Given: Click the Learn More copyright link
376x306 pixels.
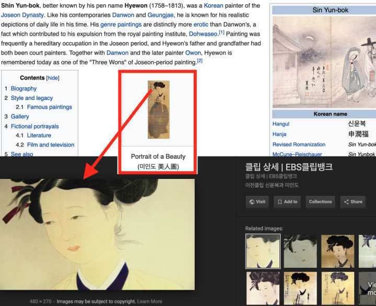Looking at the screenshot, I should [x=150, y=301].
